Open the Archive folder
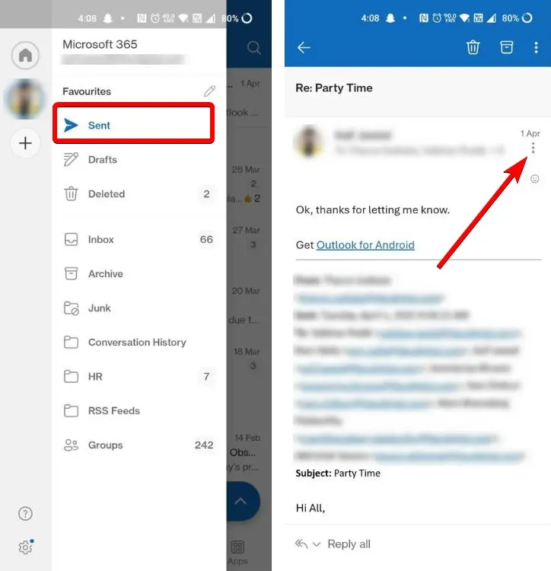551x571 pixels. coord(139,273)
